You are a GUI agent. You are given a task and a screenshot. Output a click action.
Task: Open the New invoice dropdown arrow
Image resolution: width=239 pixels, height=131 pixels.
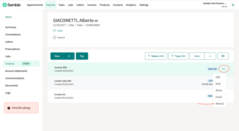[69, 56]
